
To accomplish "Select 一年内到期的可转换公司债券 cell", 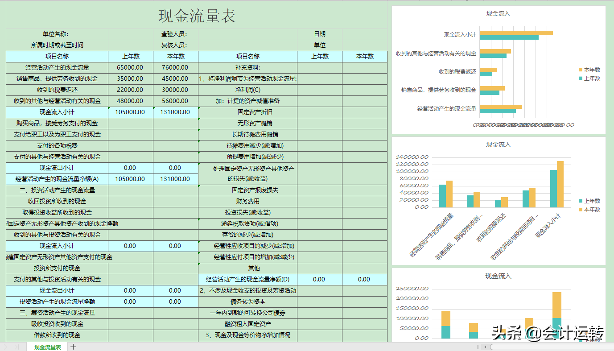I will coord(248,313).
